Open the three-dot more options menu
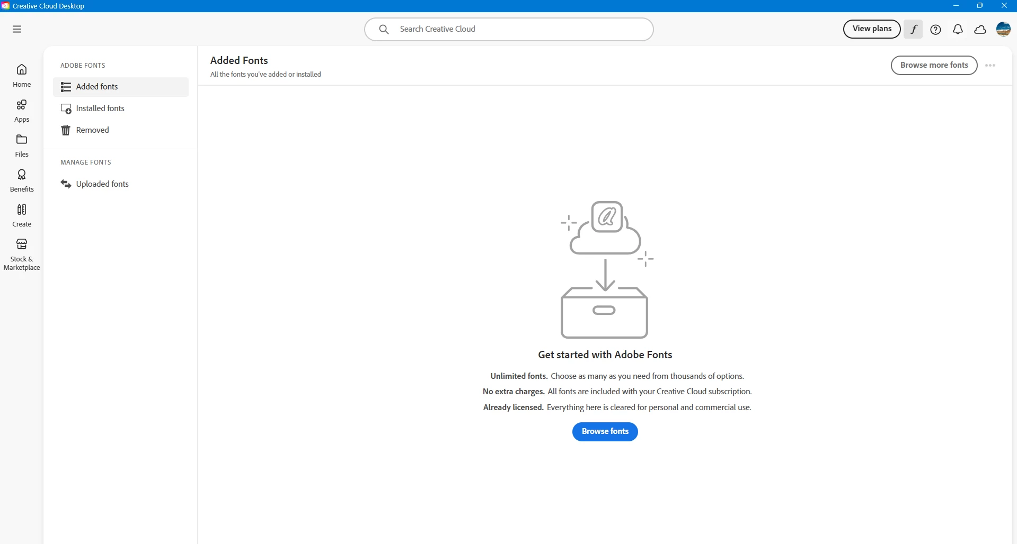The image size is (1017, 544). click(x=991, y=66)
